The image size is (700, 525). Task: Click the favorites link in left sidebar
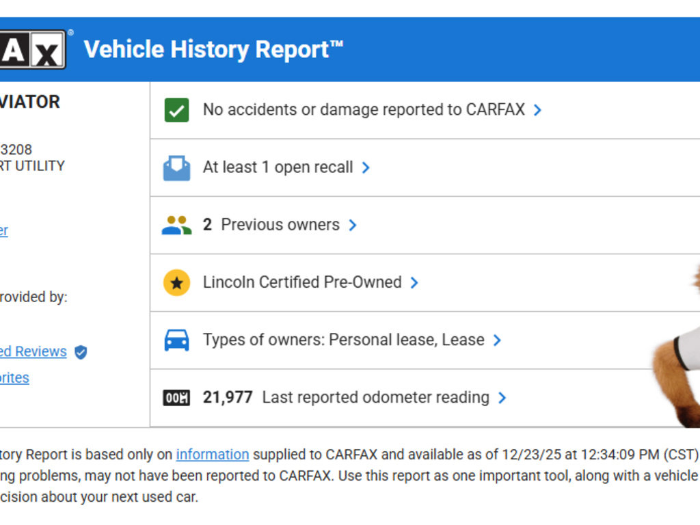click(x=14, y=378)
